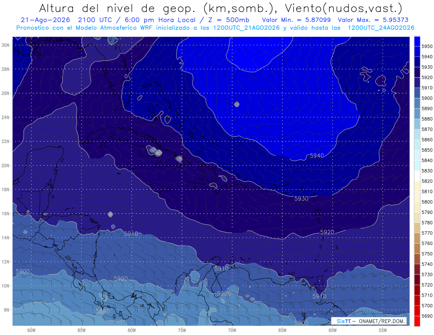Click the 5720 label in the color legend
The width and height of the screenshot is (434, 335).
click(x=427, y=285)
